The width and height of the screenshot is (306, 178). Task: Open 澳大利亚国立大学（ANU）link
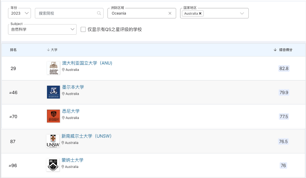tap(87, 63)
